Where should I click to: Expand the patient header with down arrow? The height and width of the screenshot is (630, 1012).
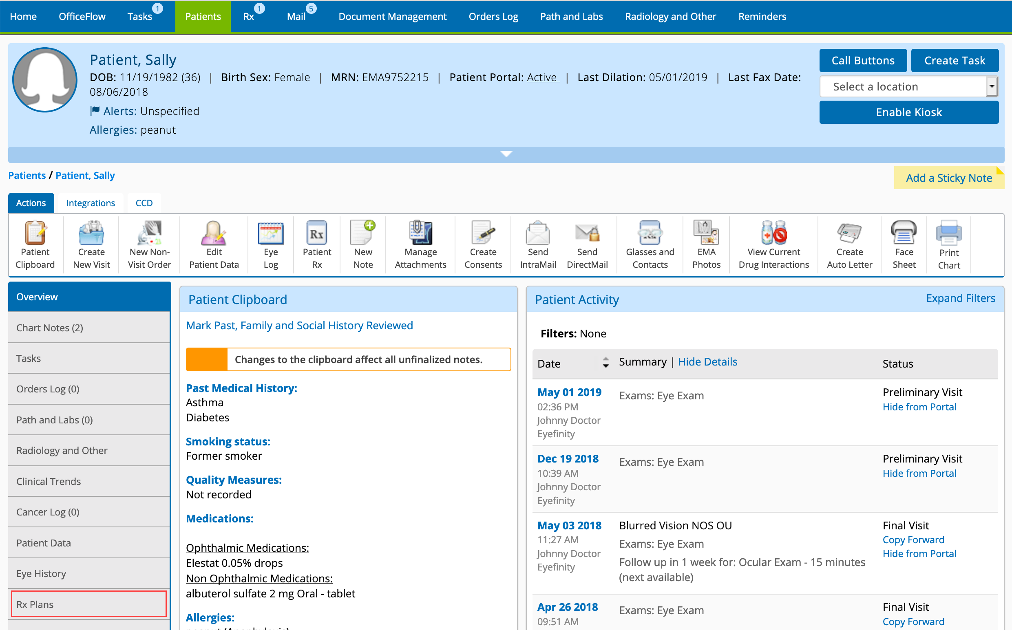pos(506,154)
